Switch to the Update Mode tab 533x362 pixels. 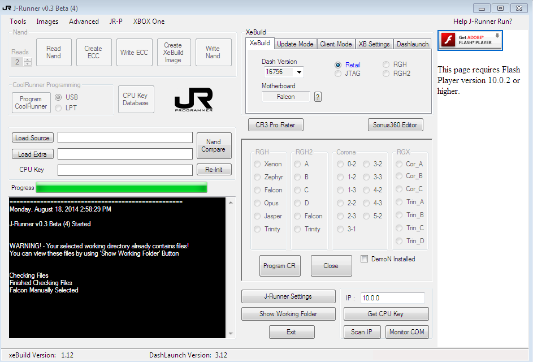pyautogui.click(x=295, y=44)
